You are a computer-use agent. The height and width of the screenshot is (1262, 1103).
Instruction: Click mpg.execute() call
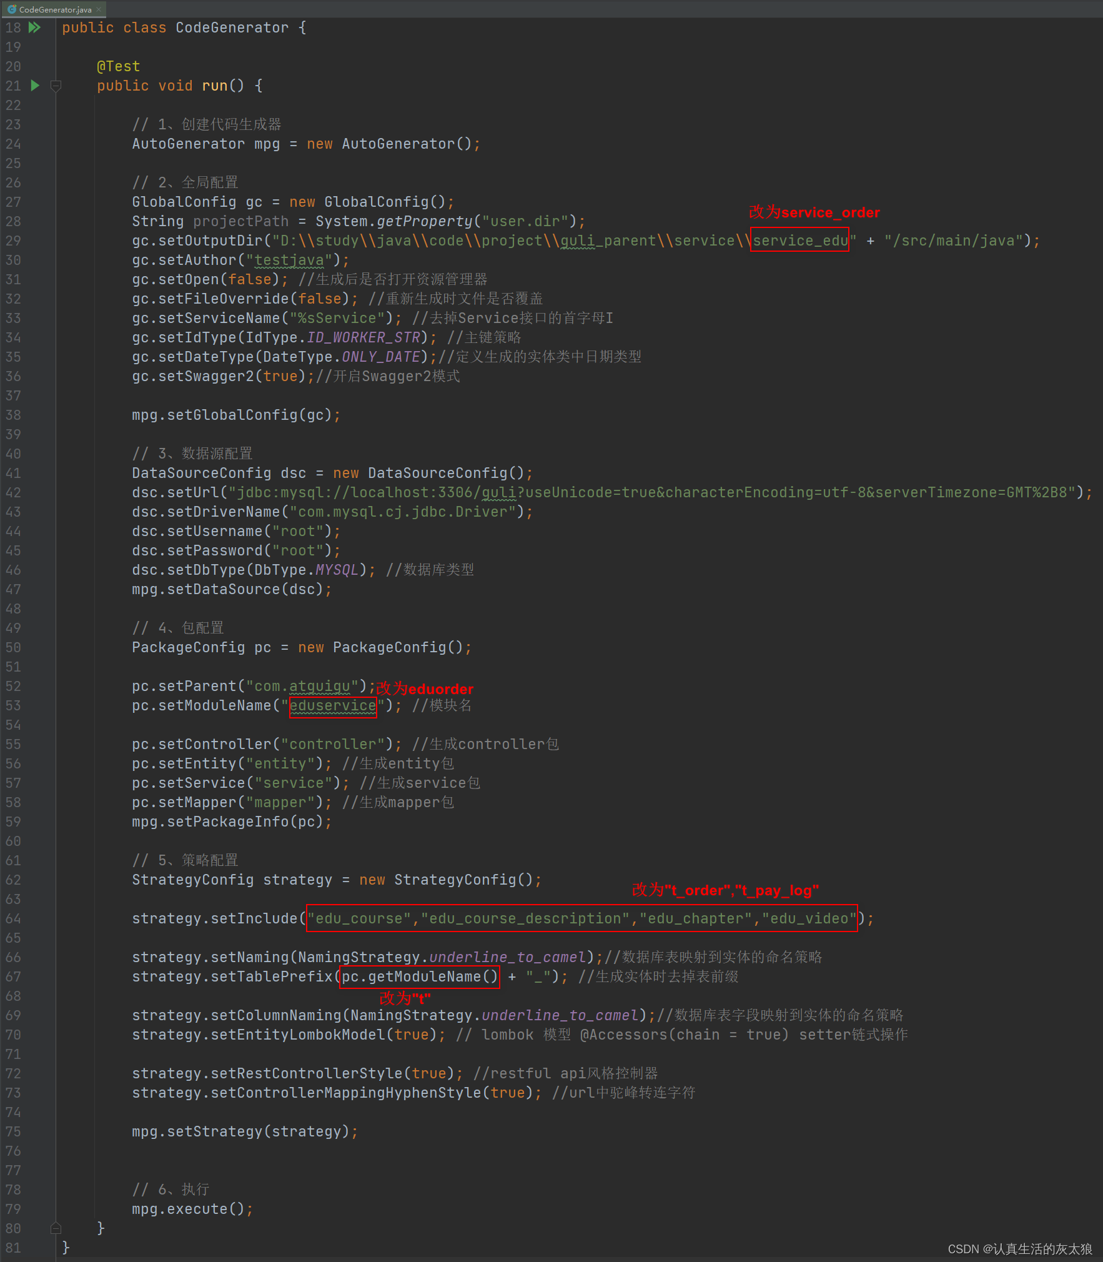pyautogui.click(x=188, y=1209)
